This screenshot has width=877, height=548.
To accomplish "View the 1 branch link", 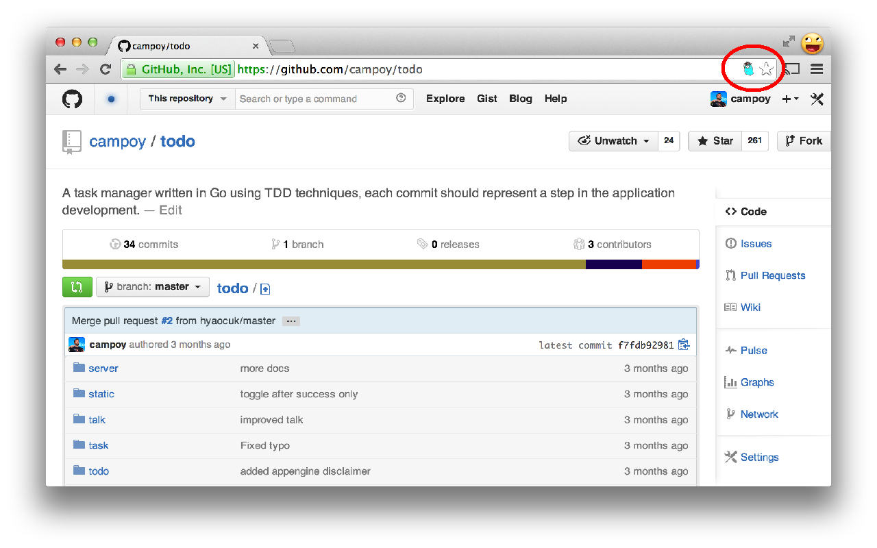I will click(x=297, y=244).
